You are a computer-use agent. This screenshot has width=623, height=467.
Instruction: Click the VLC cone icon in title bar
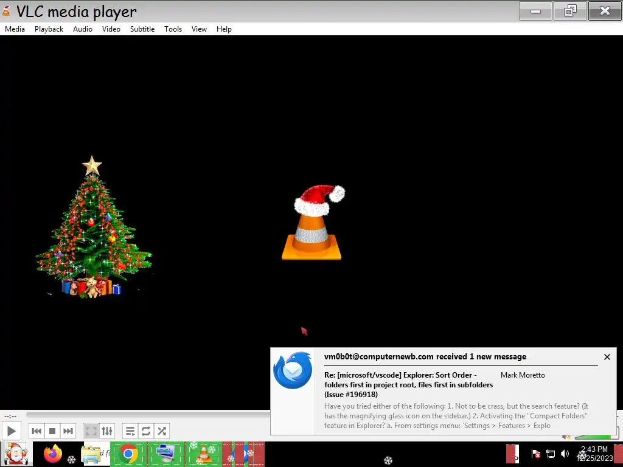tap(6, 11)
